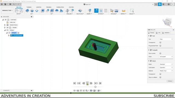Viewport: 175px width, 98px height.
Task: Select the 3D Contour dome icon
Action: click(x=57, y=11)
